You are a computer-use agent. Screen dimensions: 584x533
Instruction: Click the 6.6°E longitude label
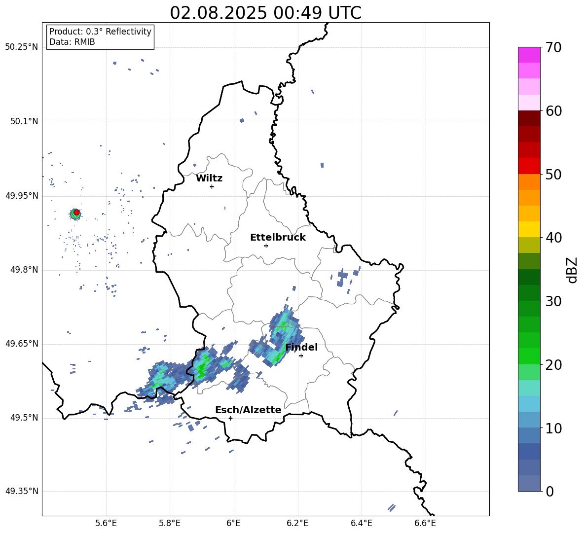click(x=425, y=523)
